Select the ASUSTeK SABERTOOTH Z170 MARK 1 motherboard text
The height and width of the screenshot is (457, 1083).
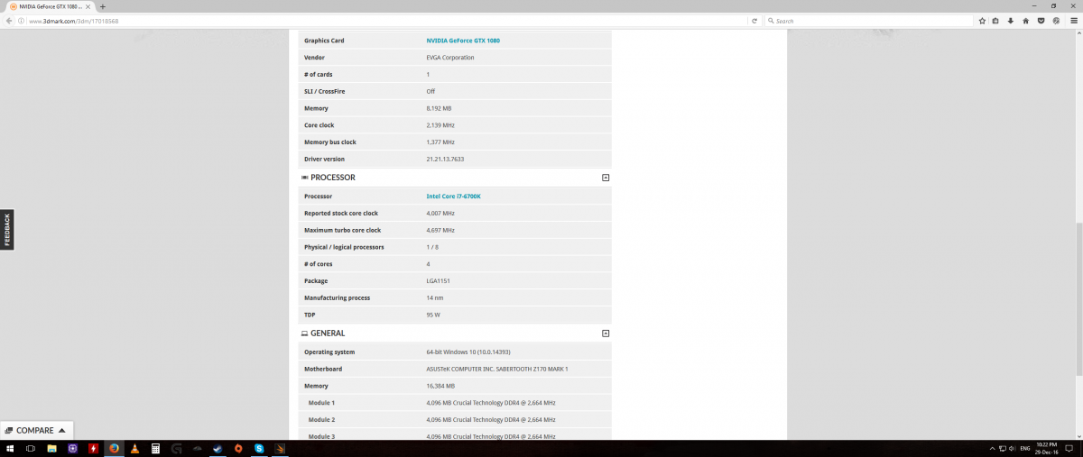click(x=496, y=370)
